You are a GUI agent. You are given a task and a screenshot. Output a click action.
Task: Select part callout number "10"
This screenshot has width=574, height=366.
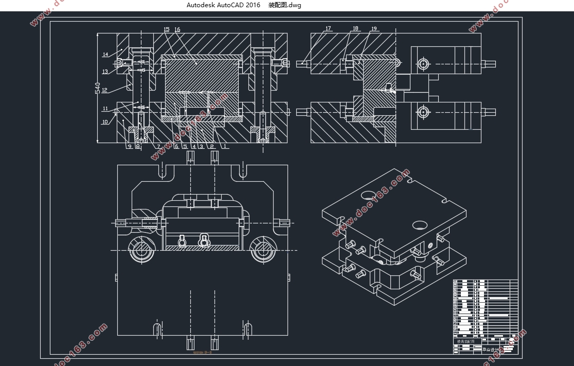[x=105, y=122]
